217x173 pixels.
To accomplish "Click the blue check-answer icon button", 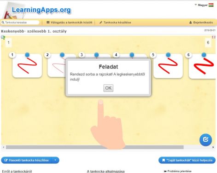I will point(205,140).
